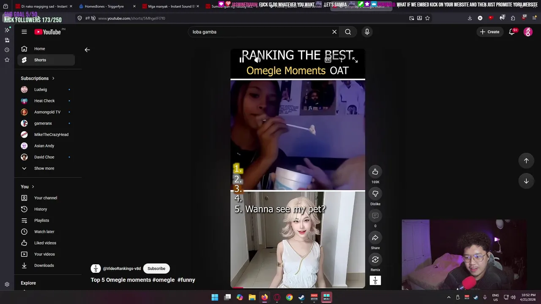Open Steam from the taskbar

tap(301, 297)
